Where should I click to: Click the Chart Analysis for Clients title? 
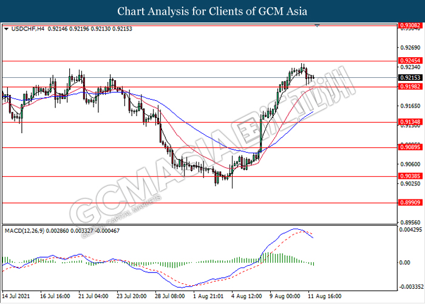click(212, 12)
